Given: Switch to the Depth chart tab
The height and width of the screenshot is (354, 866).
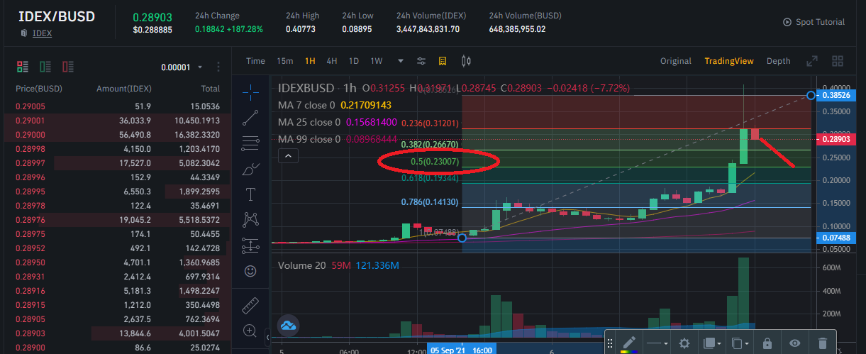Looking at the screenshot, I should pyautogui.click(x=778, y=61).
